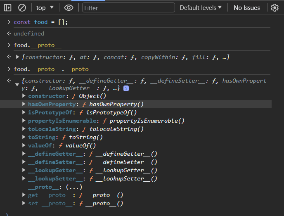Viewport: 284px width, 216px height.
Task: Click the blue info icon beside the object
Action: pos(126,88)
